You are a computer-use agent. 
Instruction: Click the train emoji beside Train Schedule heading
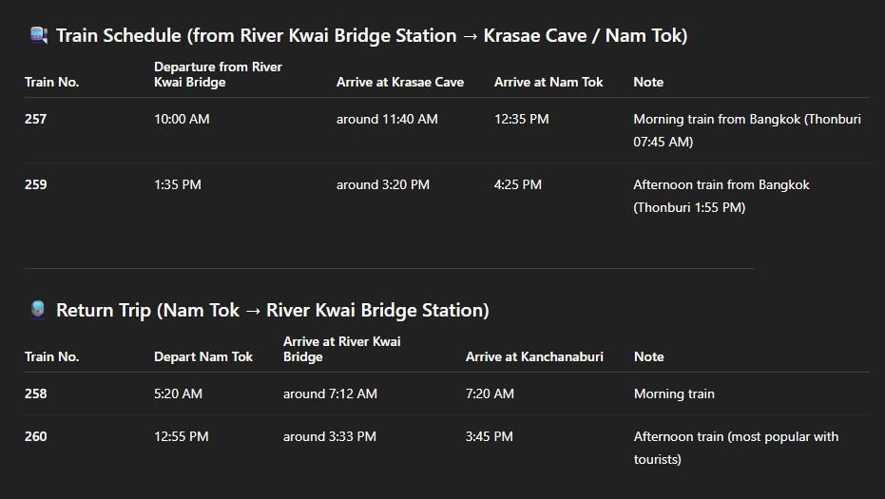pyautogui.click(x=39, y=36)
